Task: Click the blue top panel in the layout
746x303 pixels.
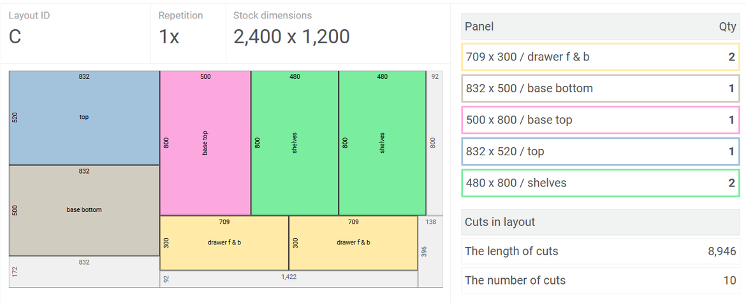Action: point(84,118)
